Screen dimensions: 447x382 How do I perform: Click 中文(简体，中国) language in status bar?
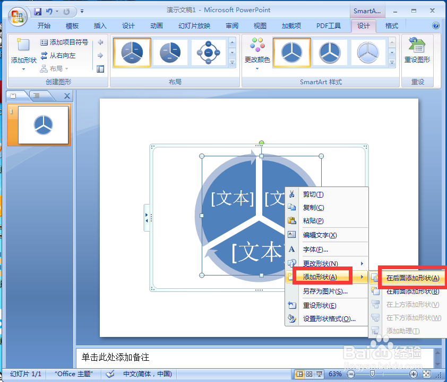point(148,374)
